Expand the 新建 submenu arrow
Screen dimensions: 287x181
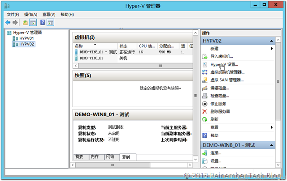tap(272, 49)
